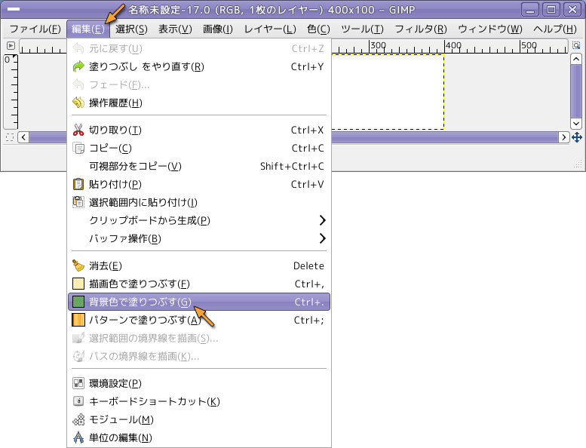The height and width of the screenshot is (448, 586).
Task: Open the ヘルプ(H) menu
Action: [554, 29]
